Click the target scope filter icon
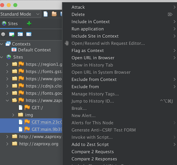 point(3,34)
